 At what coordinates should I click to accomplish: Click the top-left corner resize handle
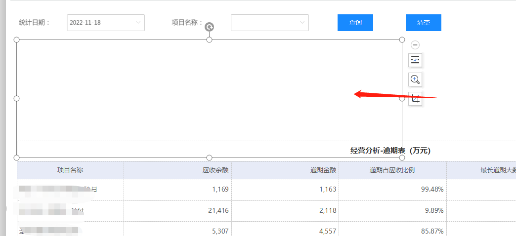tap(16, 39)
